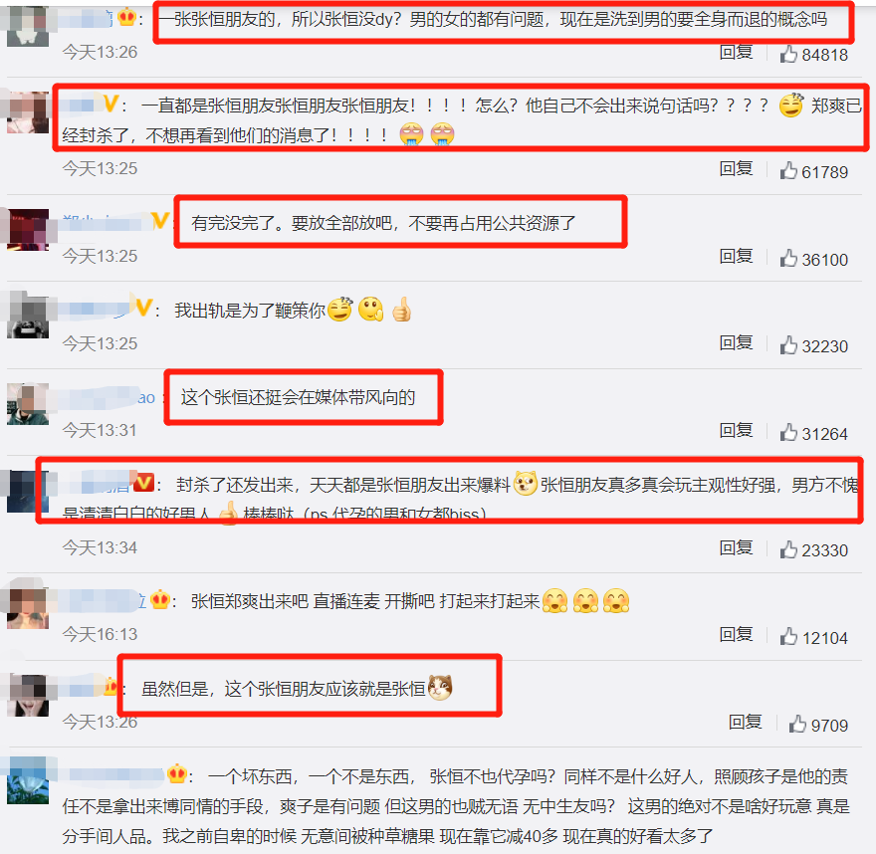The height and width of the screenshot is (854, 876).
Task: Click thumbs-up icon beside 61789
Action: [788, 171]
